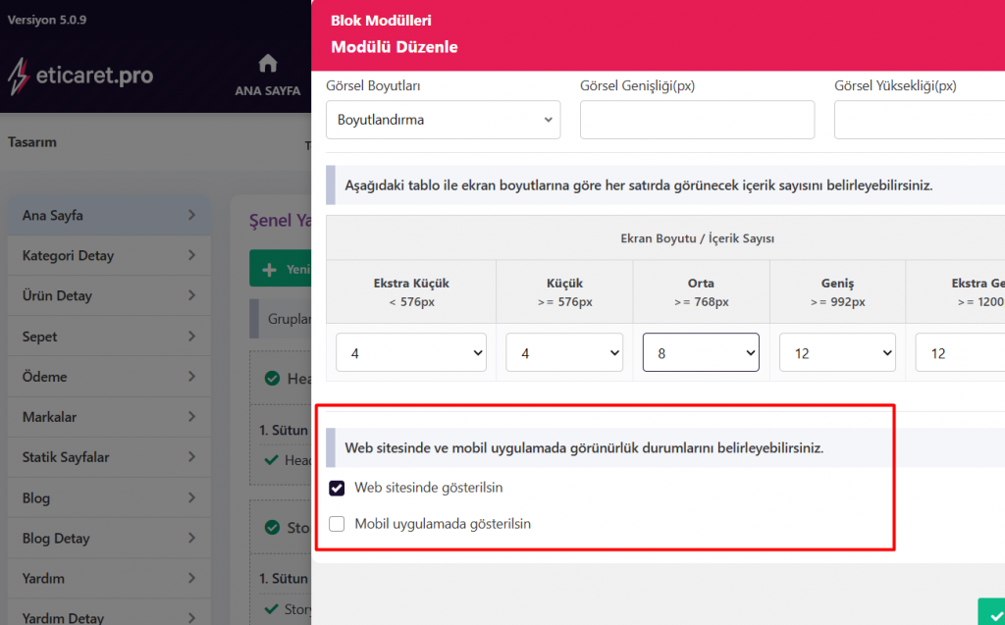The width and height of the screenshot is (1005, 625).
Task: Open the Blog Detay sidebar item
Action: coord(56,539)
